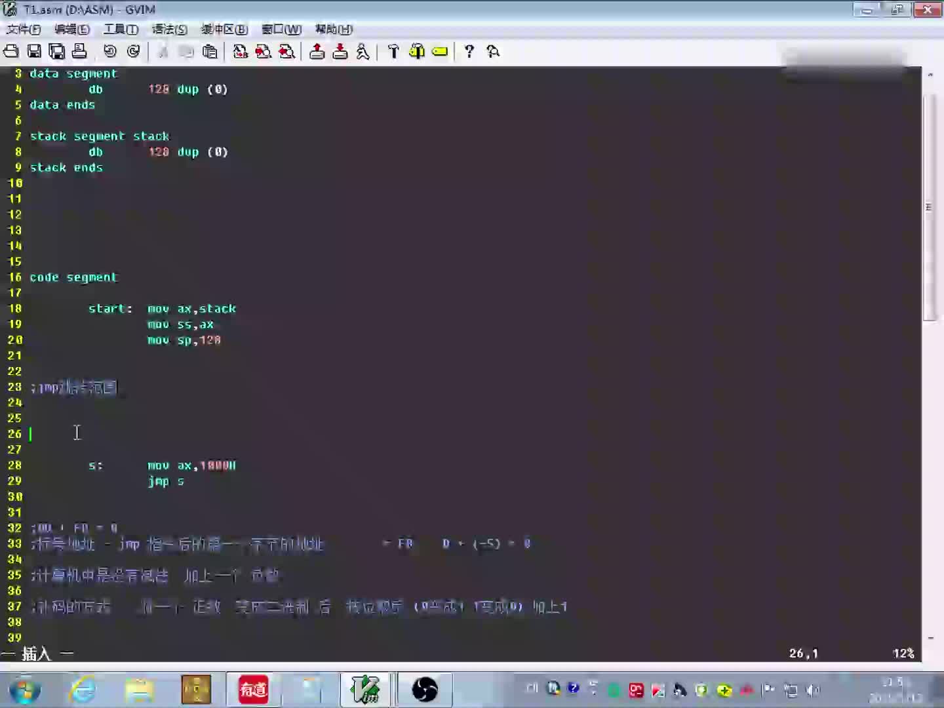Viewport: 944px width, 708px height.
Task: Open Find and Replace icon
Action: (241, 51)
